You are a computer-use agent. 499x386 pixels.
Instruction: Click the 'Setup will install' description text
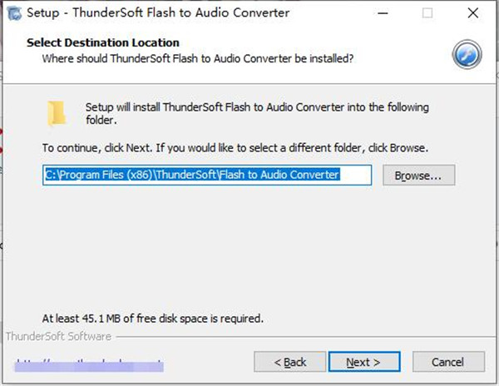tap(257, 113)
